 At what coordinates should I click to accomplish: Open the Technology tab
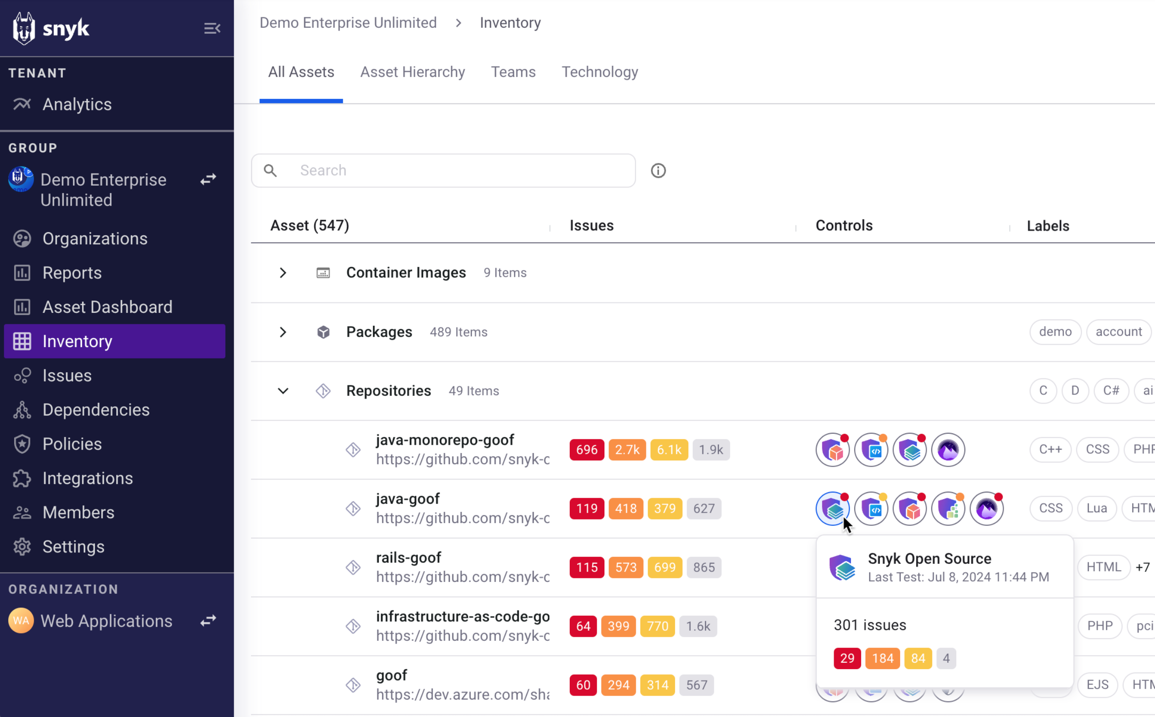[x=599, y=72]
